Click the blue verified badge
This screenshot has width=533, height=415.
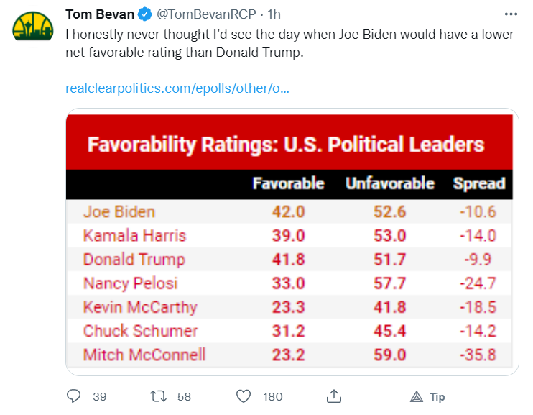[145, 14]
